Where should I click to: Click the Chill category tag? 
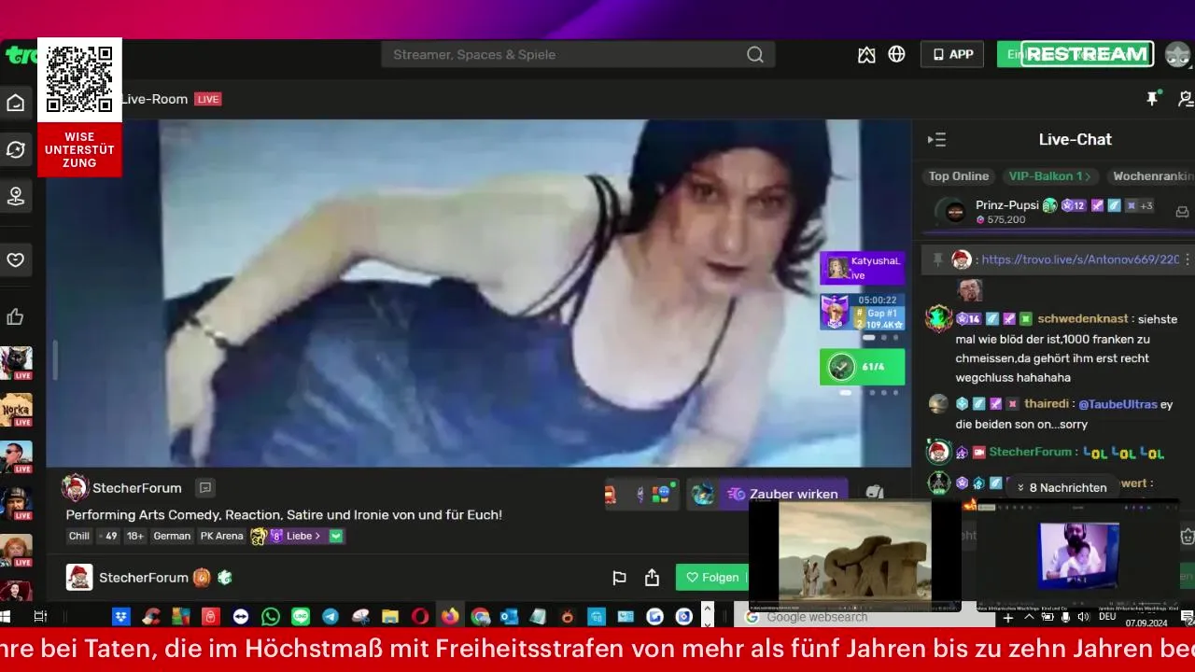pos(79,536)
